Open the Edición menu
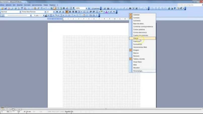Screen dimensions: 203x114 (x=9, y=5)
